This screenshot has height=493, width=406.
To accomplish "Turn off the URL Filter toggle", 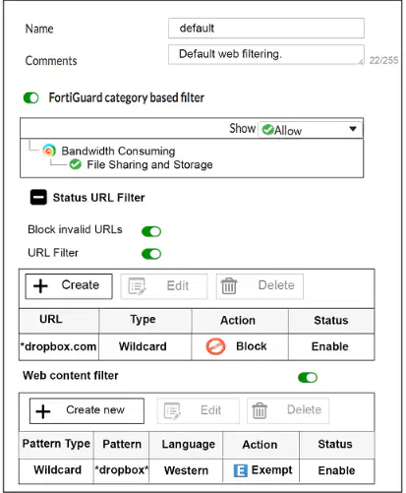I will (151, 254).
